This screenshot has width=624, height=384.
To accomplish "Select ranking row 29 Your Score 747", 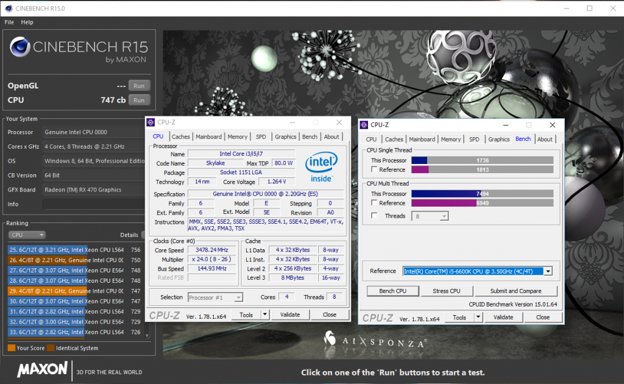I will pyautogui.click(x=75, y=291).
